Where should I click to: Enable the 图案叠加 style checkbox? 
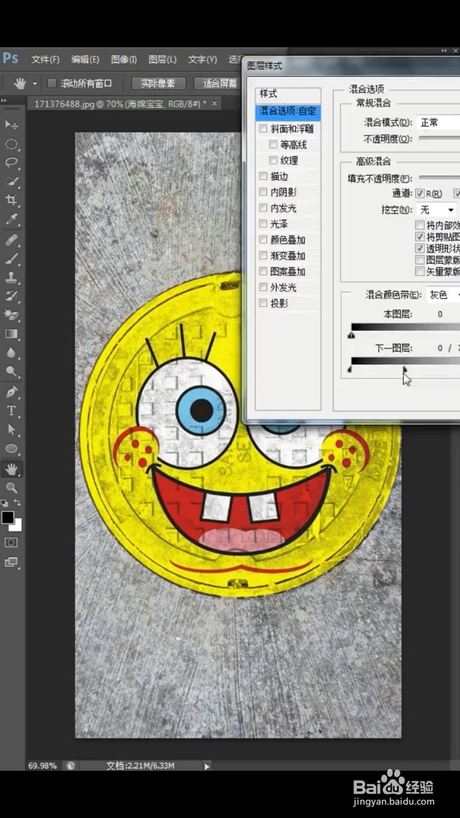coord(263,272)
